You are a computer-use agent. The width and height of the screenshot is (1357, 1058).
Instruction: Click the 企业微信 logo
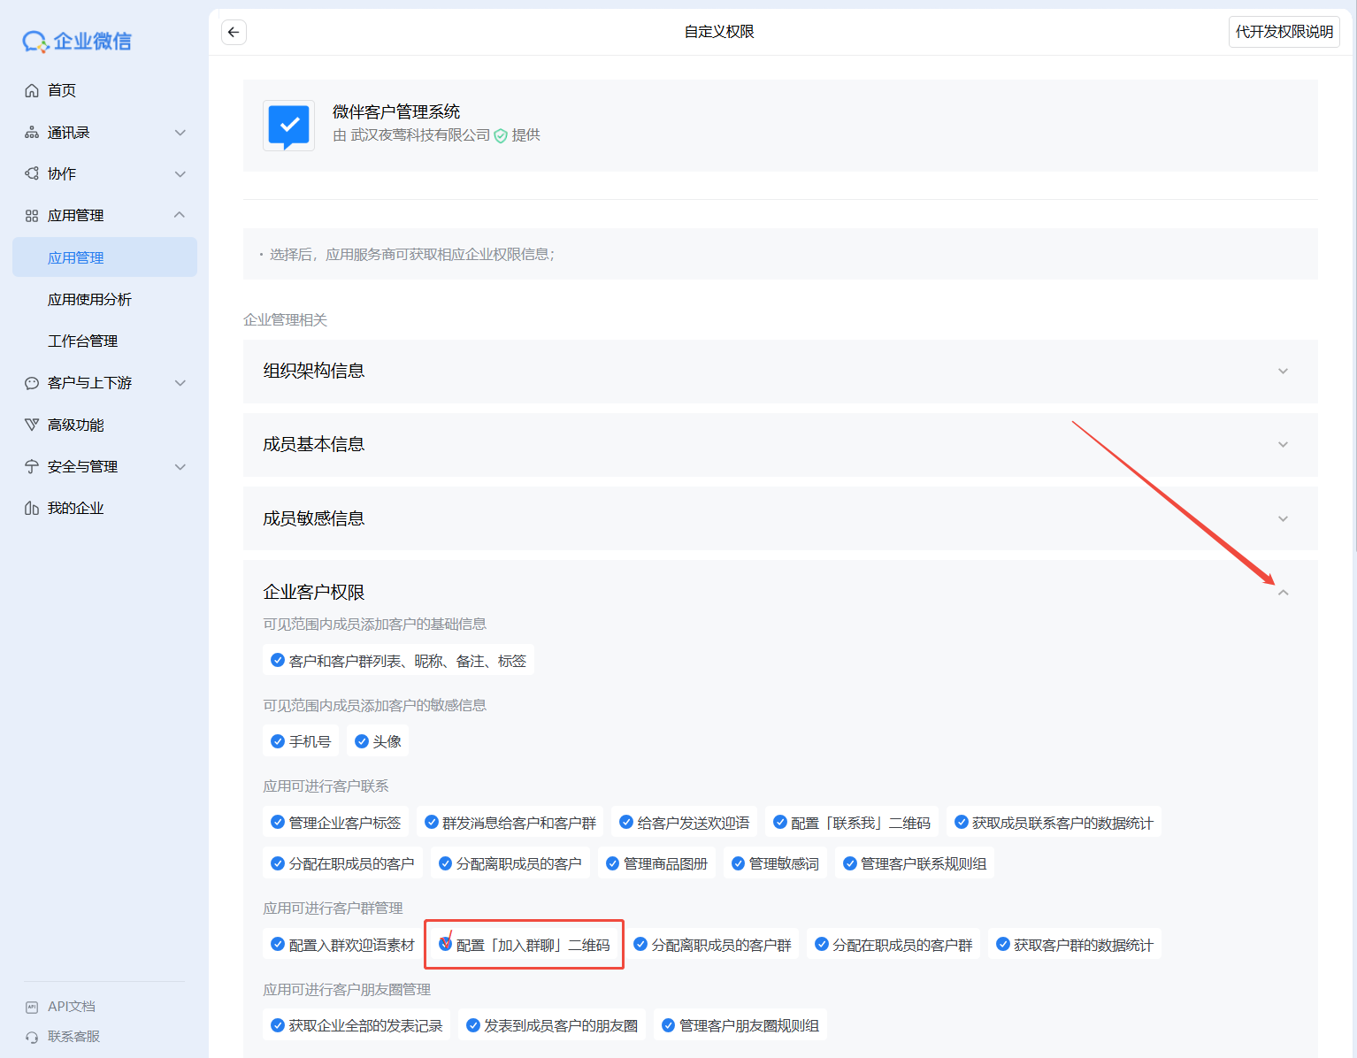tap(77, 42)
